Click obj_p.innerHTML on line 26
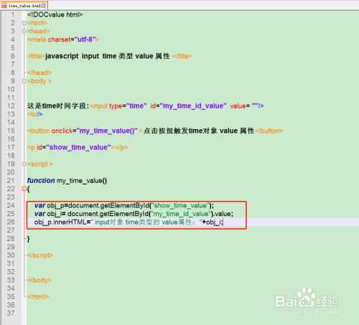 point(60,222)
